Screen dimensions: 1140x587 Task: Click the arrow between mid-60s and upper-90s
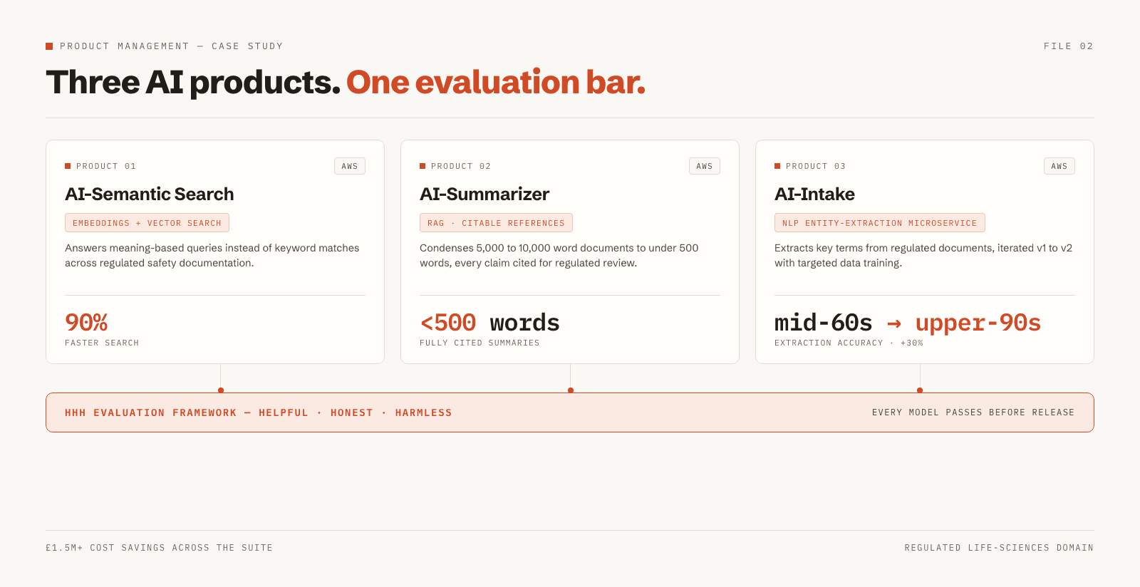pyautogui.click(x=894, y=324)
